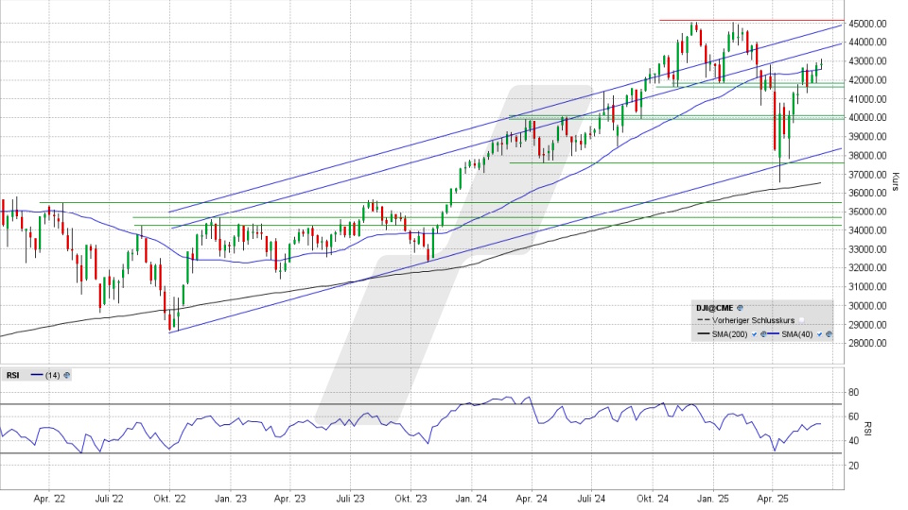The image size is (908, 510).
Task: Click the 40000.00 price axis label
Action: [867, 117]
